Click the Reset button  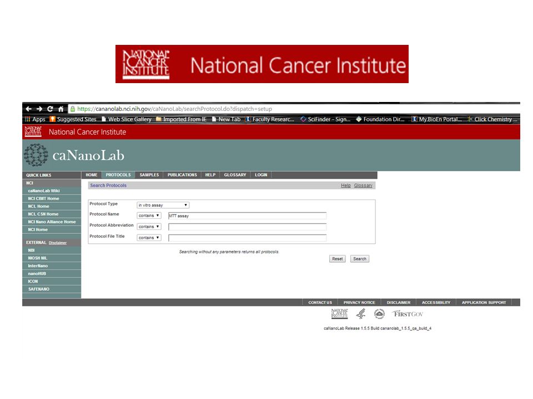pos(337,259)
